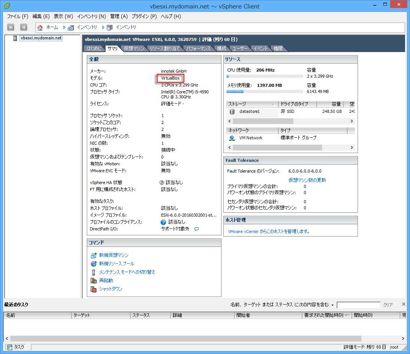Click the maintenance mode wrench icon
The height and width of the screenshot is (354, 410).
tap(94, 272)
